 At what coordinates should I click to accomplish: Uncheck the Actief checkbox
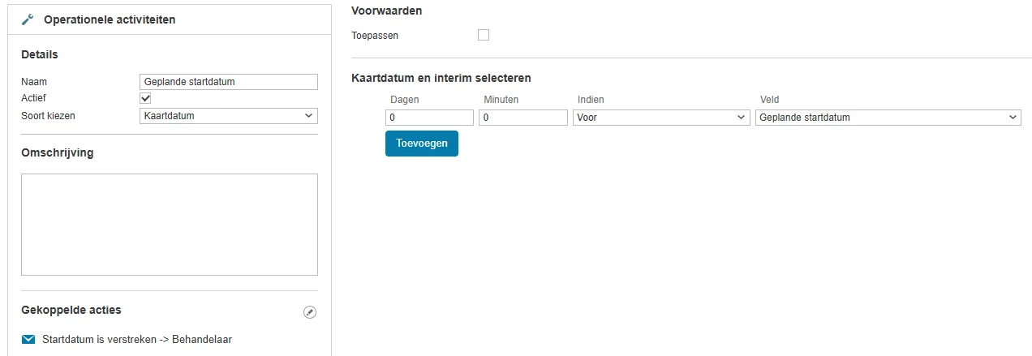[146, 98]
